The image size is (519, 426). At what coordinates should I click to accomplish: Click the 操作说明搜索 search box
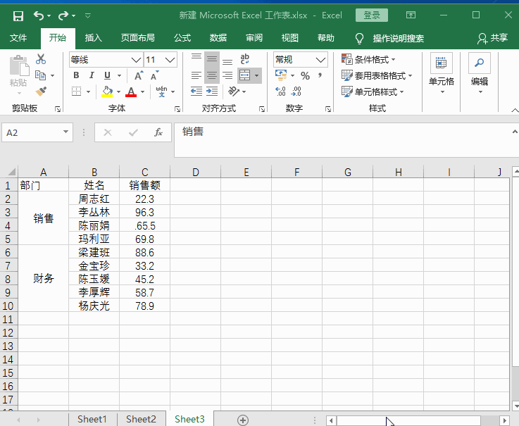click(398, 39)
